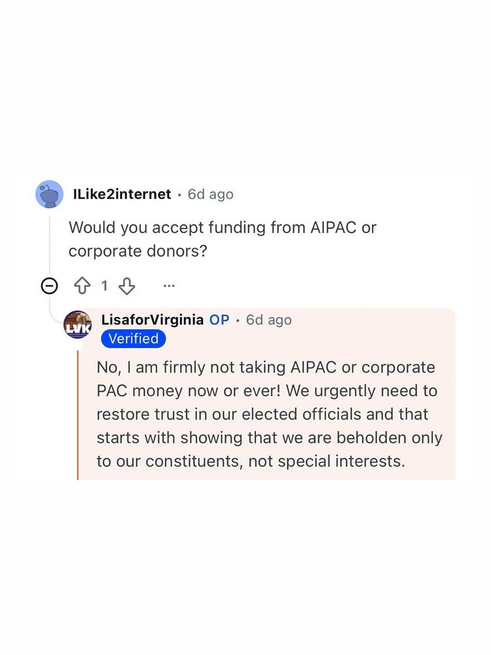
Task: Visit LisaforVirginia's user profile link
Action: click(x=153, y=320)
